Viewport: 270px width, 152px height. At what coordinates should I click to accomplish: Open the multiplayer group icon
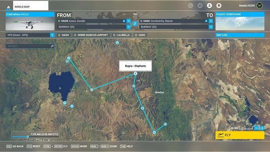(x=200, y=6)
